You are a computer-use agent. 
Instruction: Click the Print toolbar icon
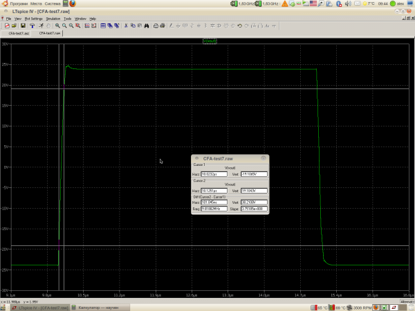click(163, 26)
